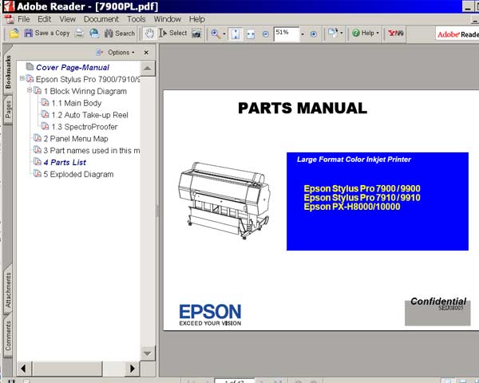Click the pages icon left of Help

(332, 33)
